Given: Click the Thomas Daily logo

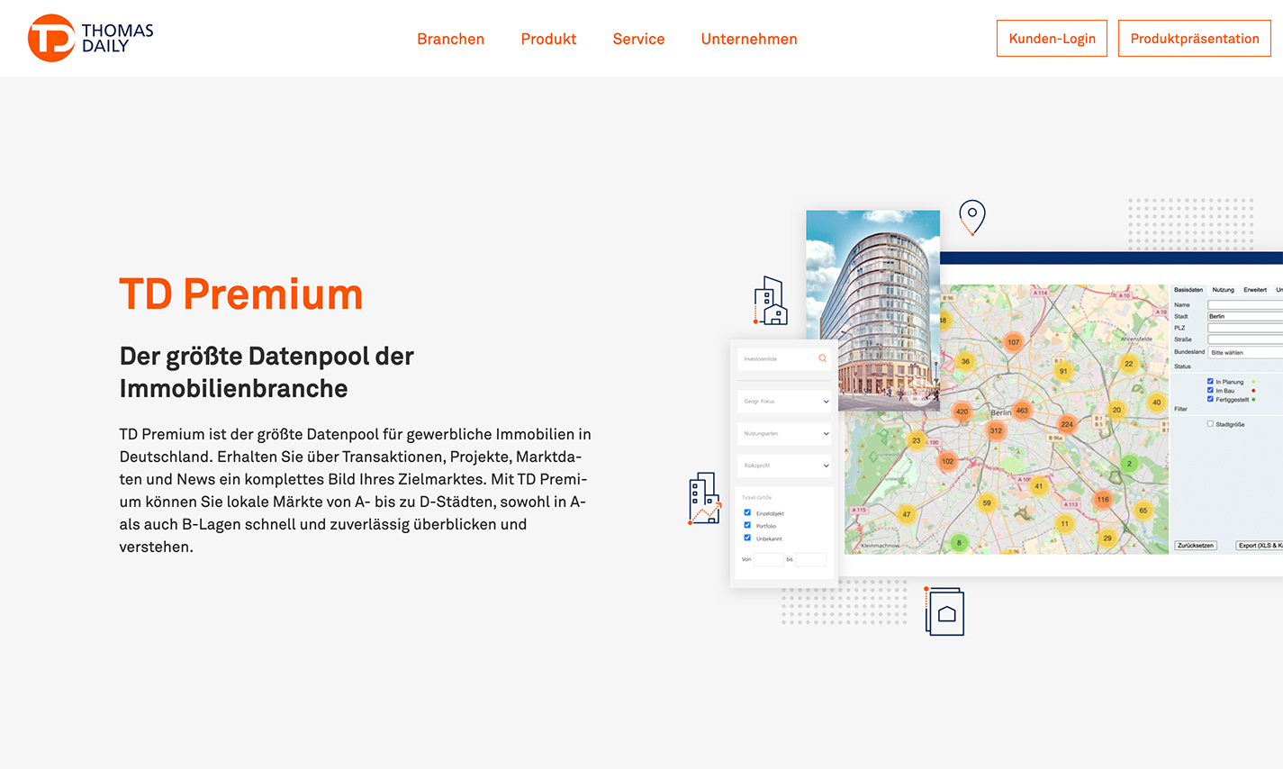Looking at the screenshot, I should [90, 38].
